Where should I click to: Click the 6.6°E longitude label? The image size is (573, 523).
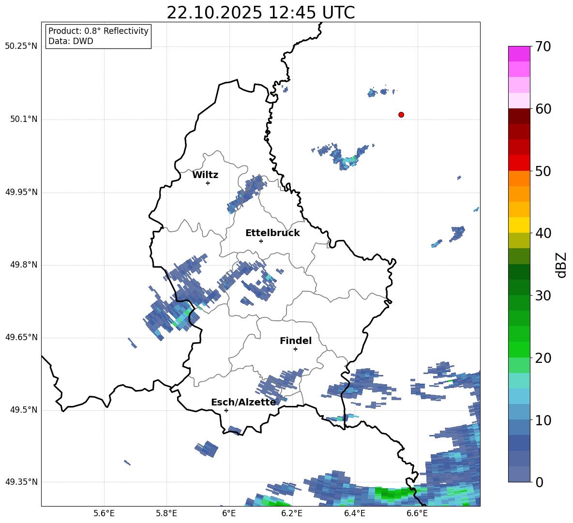coord(417,513)
